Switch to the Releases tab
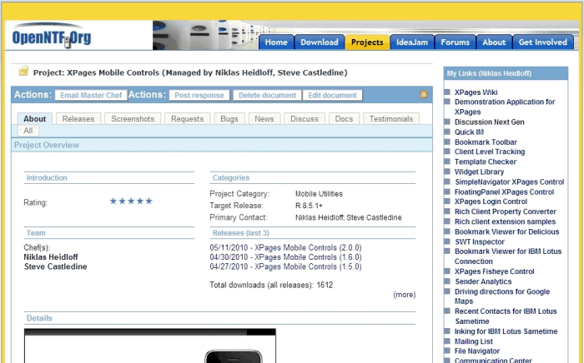The width and height of the screenshot is (584, 363). pos(78,119)
